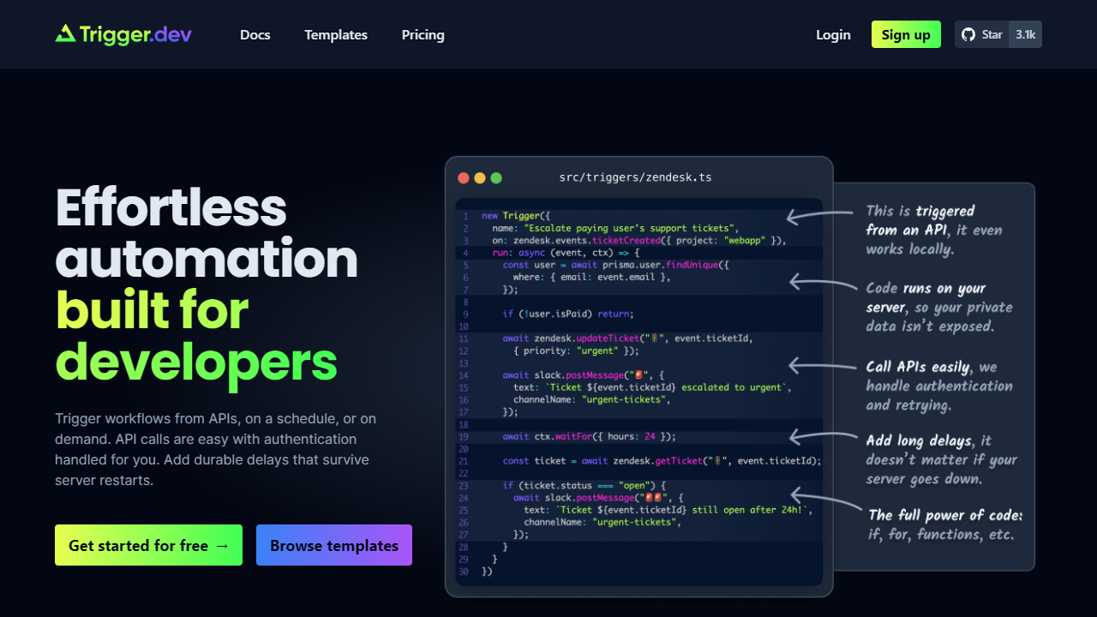Click 'The full power of code' note
The height and width of the screenshot is (617, 1097).
click(x=945, y=524)
